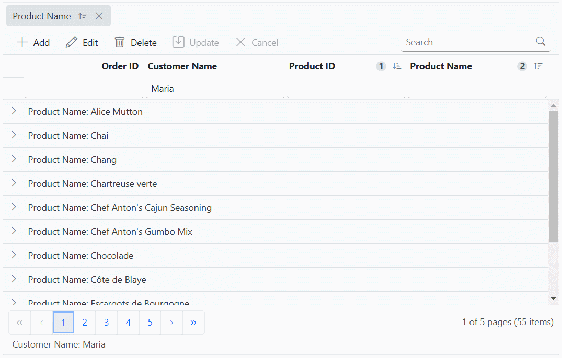Viewport: 562px width, 358px height.
Task: Click the Add plus icon
Action: [22, 42]
